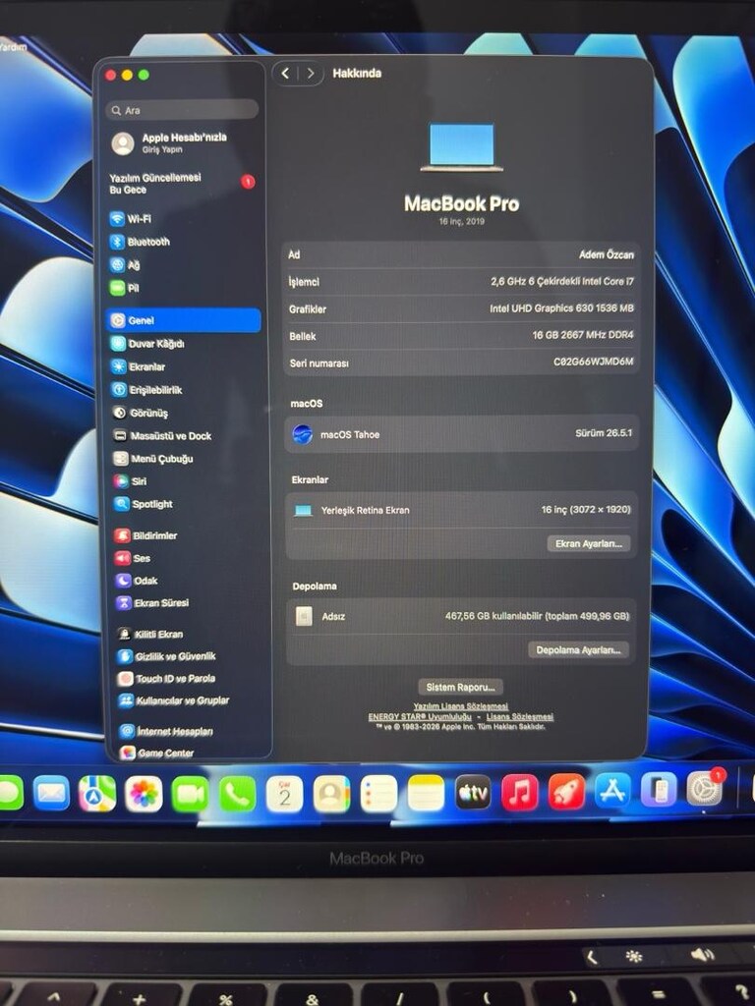Open FaceTime from the Dock
The width and height of the screenshot is (755, 1006).
190,794
